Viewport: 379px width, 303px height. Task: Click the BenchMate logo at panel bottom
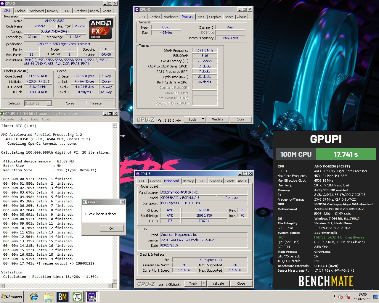326,281
